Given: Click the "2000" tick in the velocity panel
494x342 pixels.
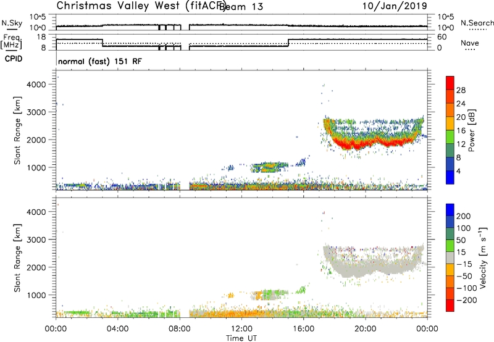Looking at the screenshot, I should [x=36, y=267].
